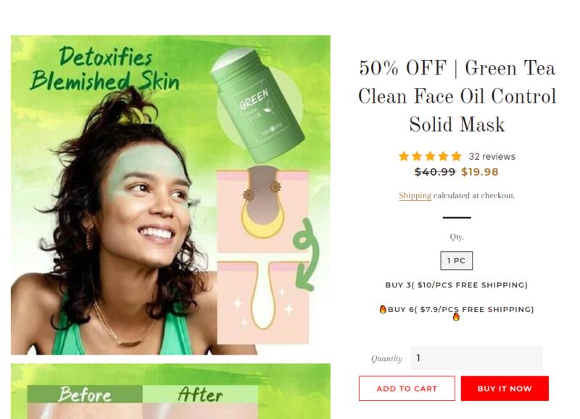This screenshot has width=580, height=419.
Task: Click the Add to Cart button
Action: pos(407,389)
